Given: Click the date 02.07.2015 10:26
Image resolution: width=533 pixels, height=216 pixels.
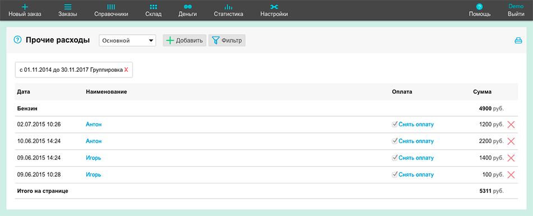Looking at the screenshot, I should coord(39,125).
